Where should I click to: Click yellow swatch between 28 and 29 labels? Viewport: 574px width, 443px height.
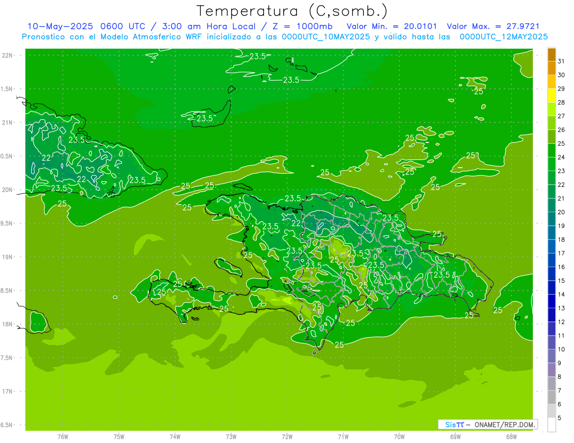pos(552,96)
